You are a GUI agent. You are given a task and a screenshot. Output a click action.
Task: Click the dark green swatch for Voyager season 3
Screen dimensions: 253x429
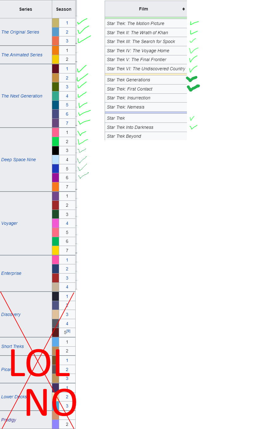pos(55,214)
